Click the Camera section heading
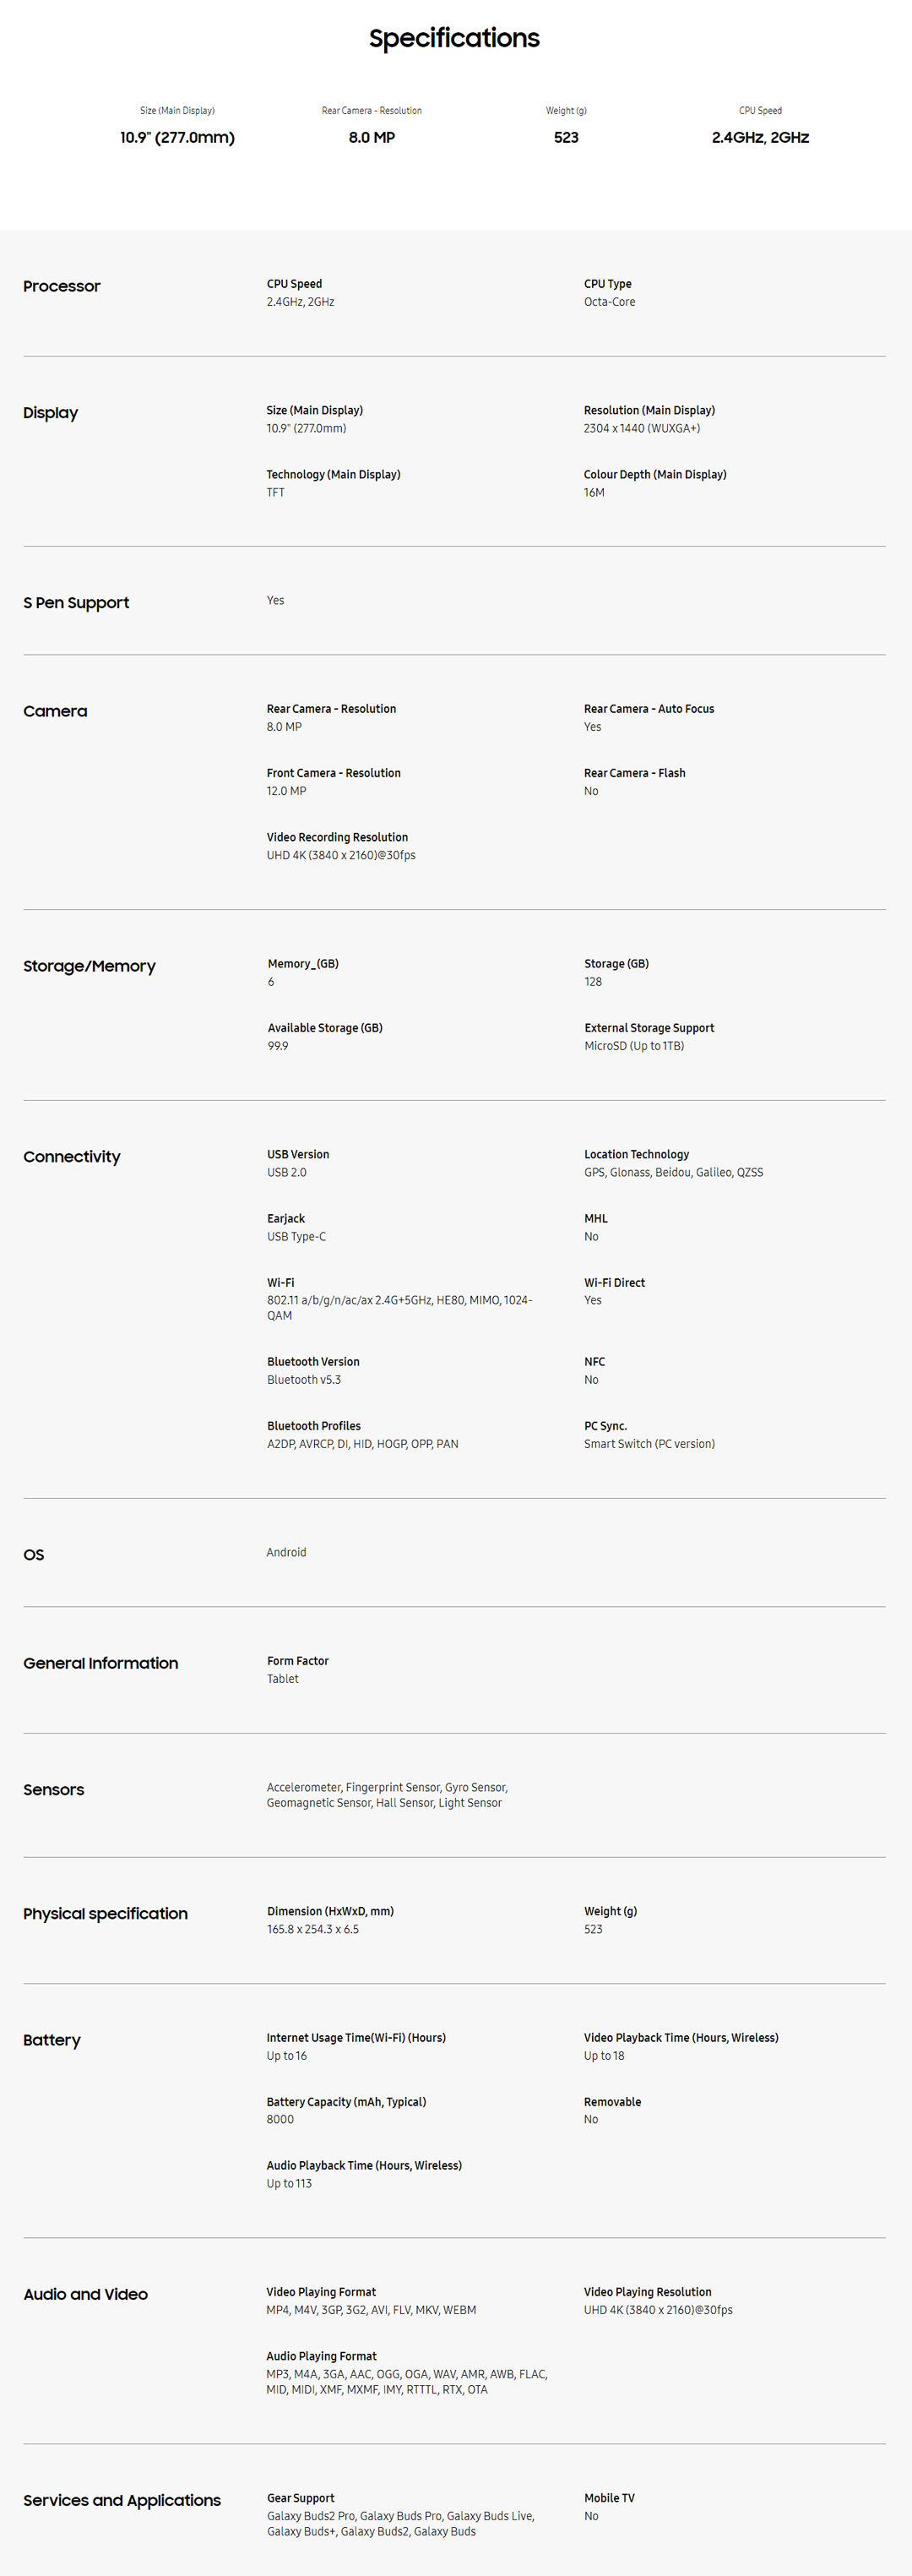Screen dimensions: 912x2576 [55, 711]
